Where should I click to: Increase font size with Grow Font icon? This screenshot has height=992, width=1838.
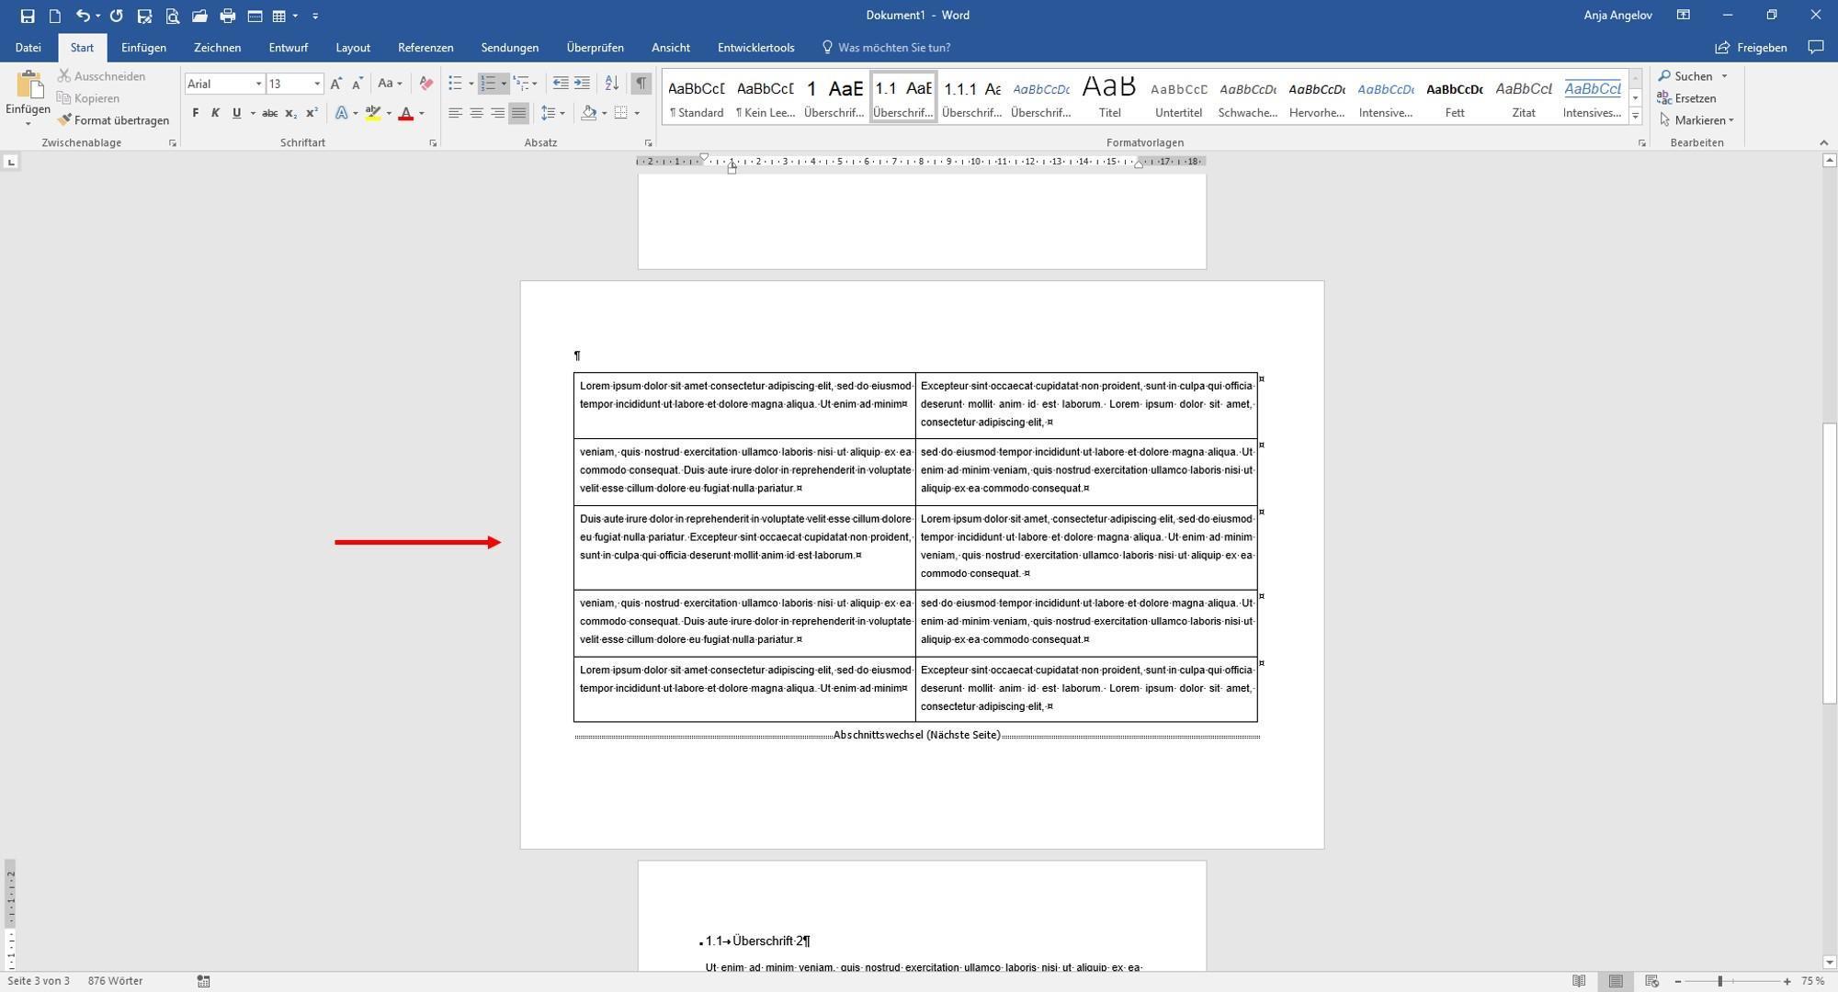point(336,83)
